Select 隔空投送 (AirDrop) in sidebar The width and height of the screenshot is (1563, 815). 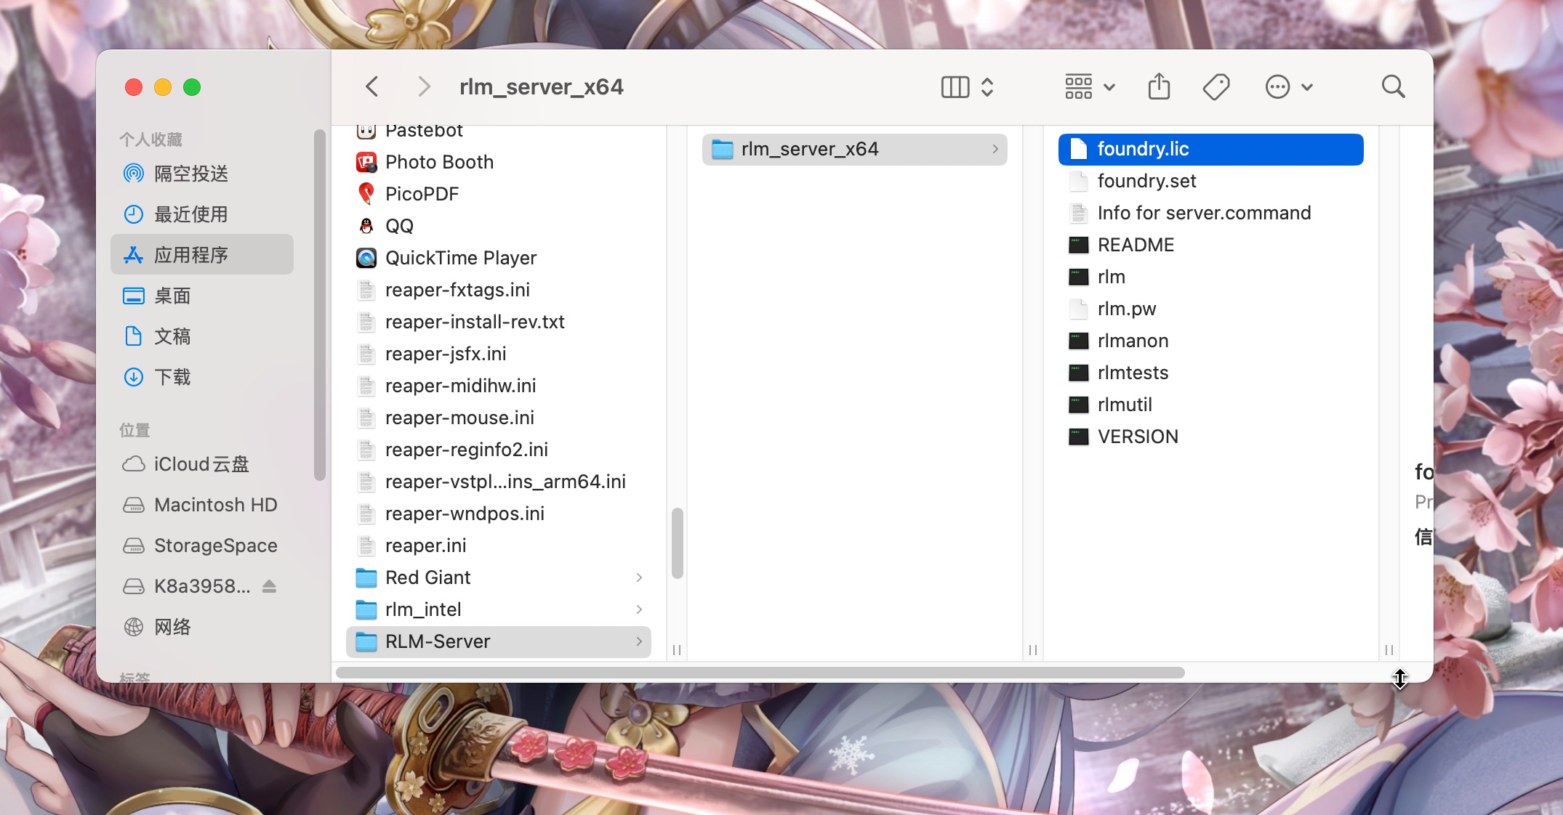[190, 174]
